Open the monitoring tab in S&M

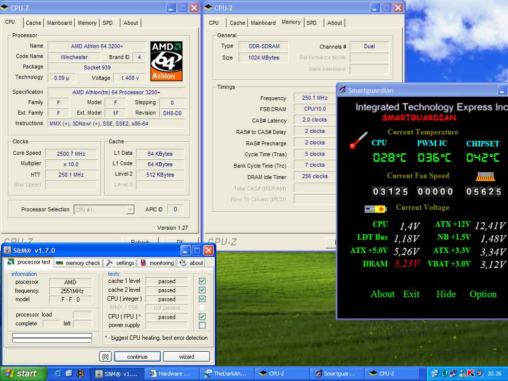click(x=157, y=263)
